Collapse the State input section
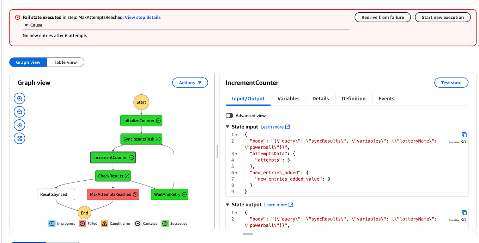 (228, 126)
